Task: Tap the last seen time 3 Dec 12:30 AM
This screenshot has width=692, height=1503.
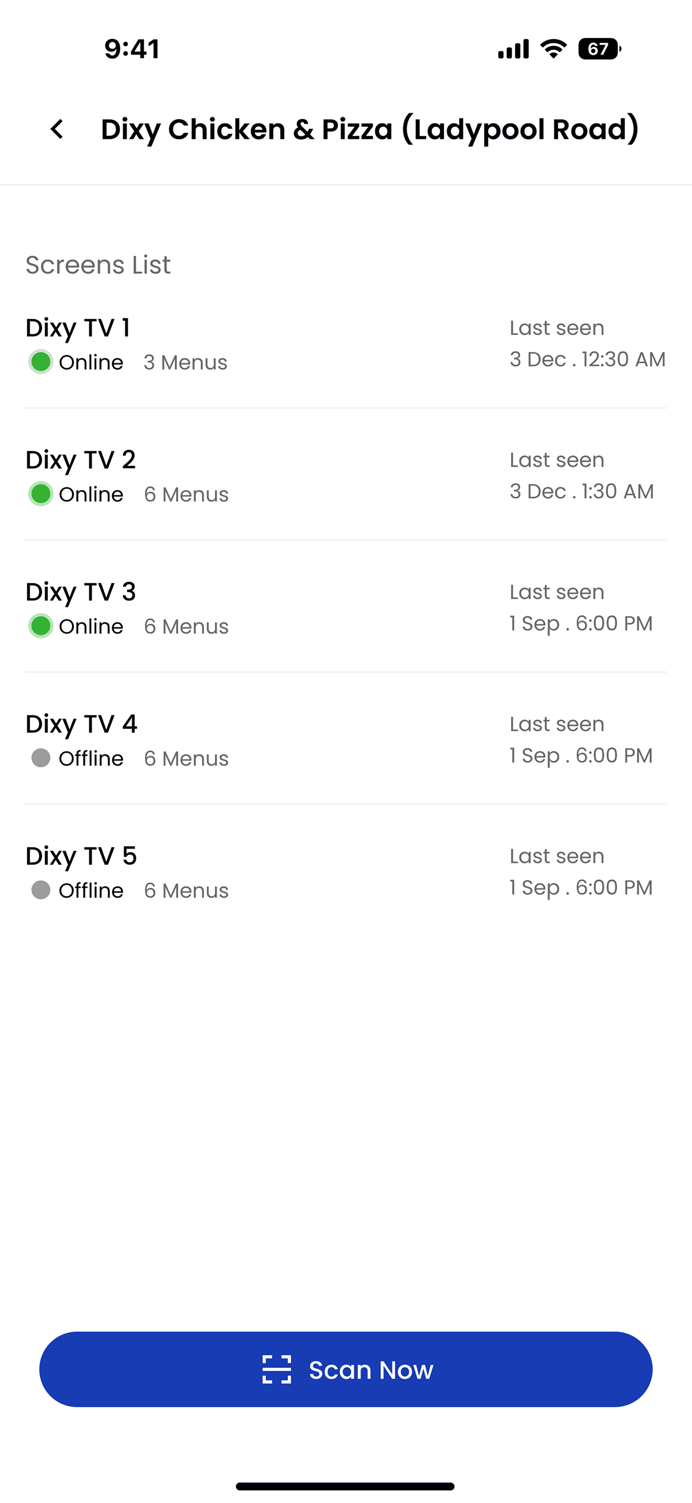Action: (588, 360)
